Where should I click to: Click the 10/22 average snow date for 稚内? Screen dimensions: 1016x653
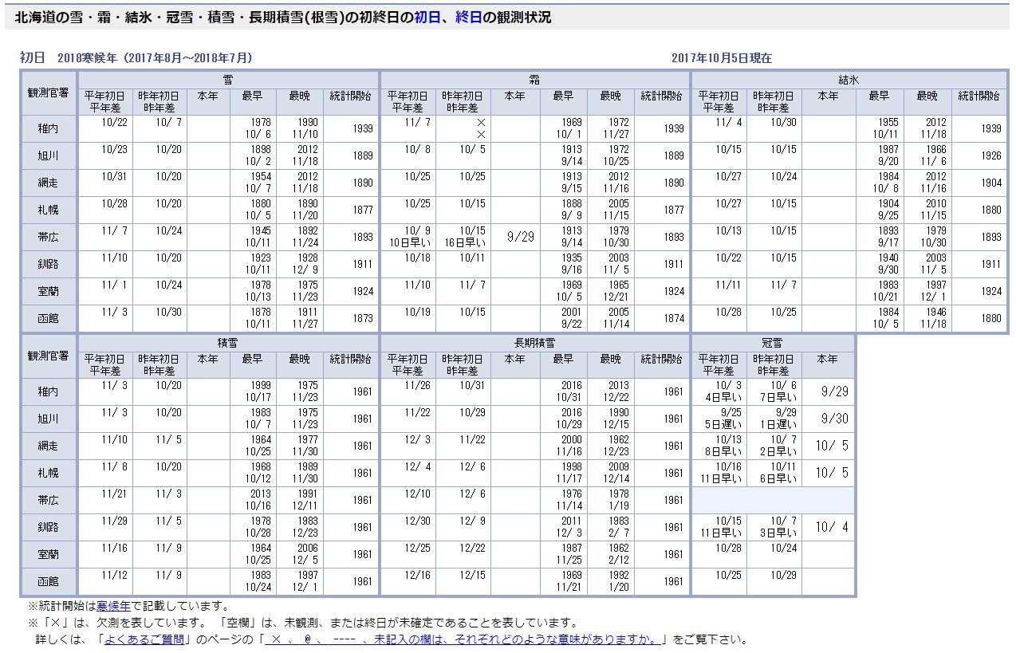click(114, 123)
